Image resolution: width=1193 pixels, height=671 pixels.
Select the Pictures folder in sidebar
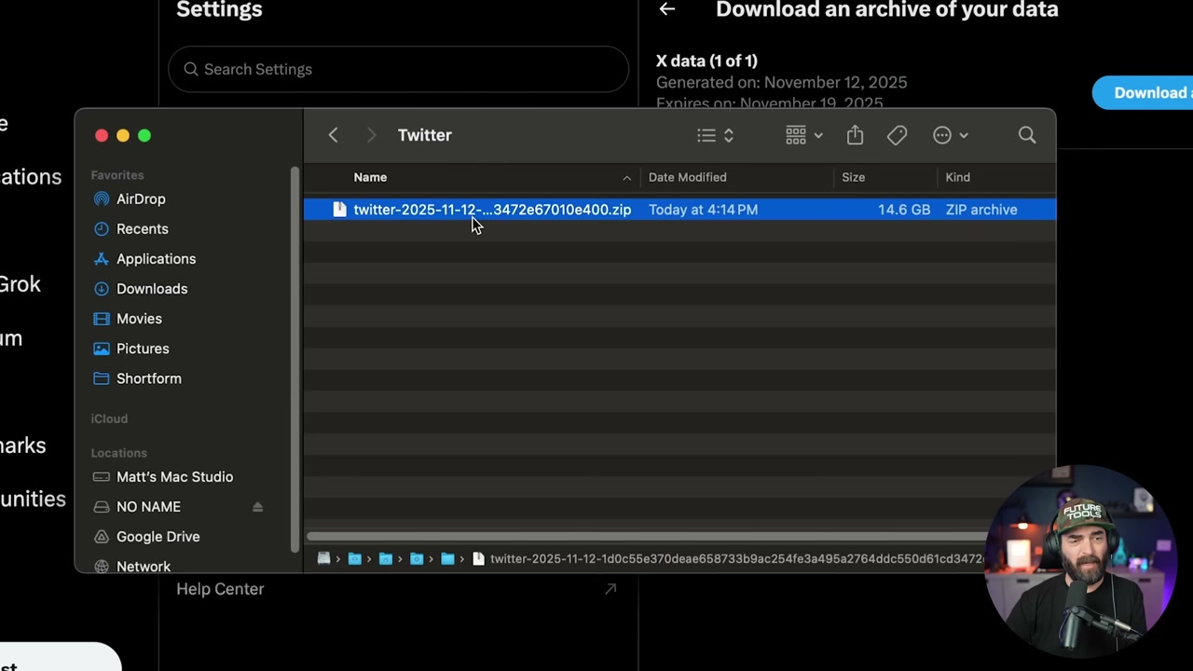pos(143,348)
